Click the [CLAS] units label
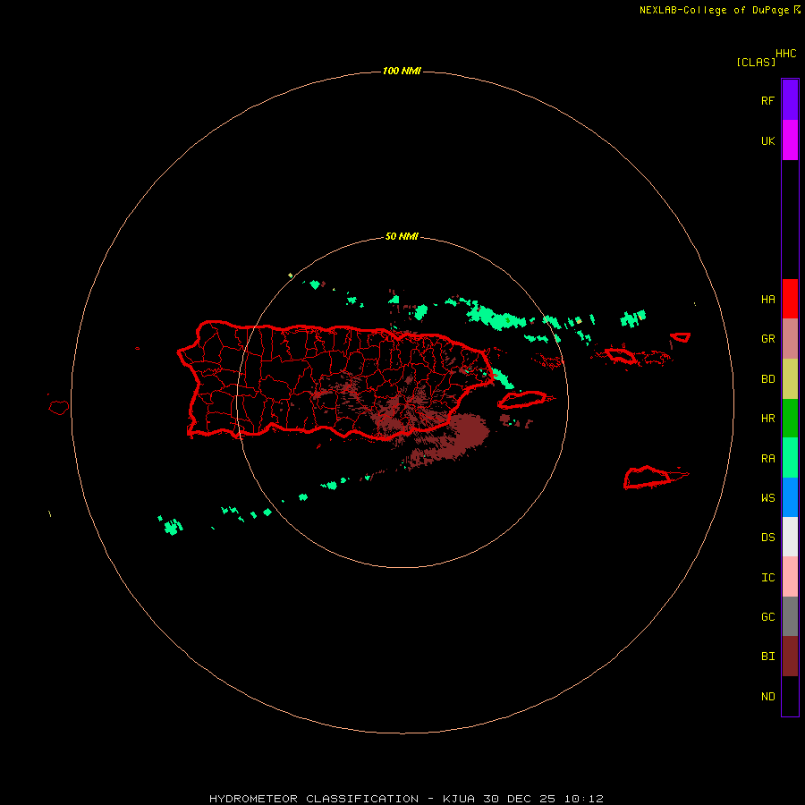The width and height of the screenshot is (805, 805). pos(756,62)
